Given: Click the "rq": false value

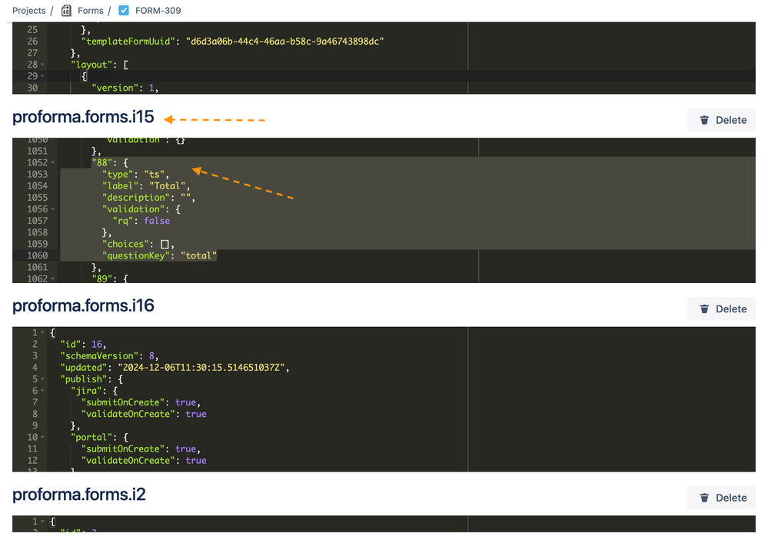Looking at the screenshot, I should (157, 221).
